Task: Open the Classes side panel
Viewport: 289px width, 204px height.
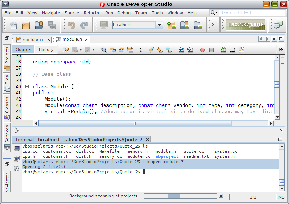Action: point(7,108)
